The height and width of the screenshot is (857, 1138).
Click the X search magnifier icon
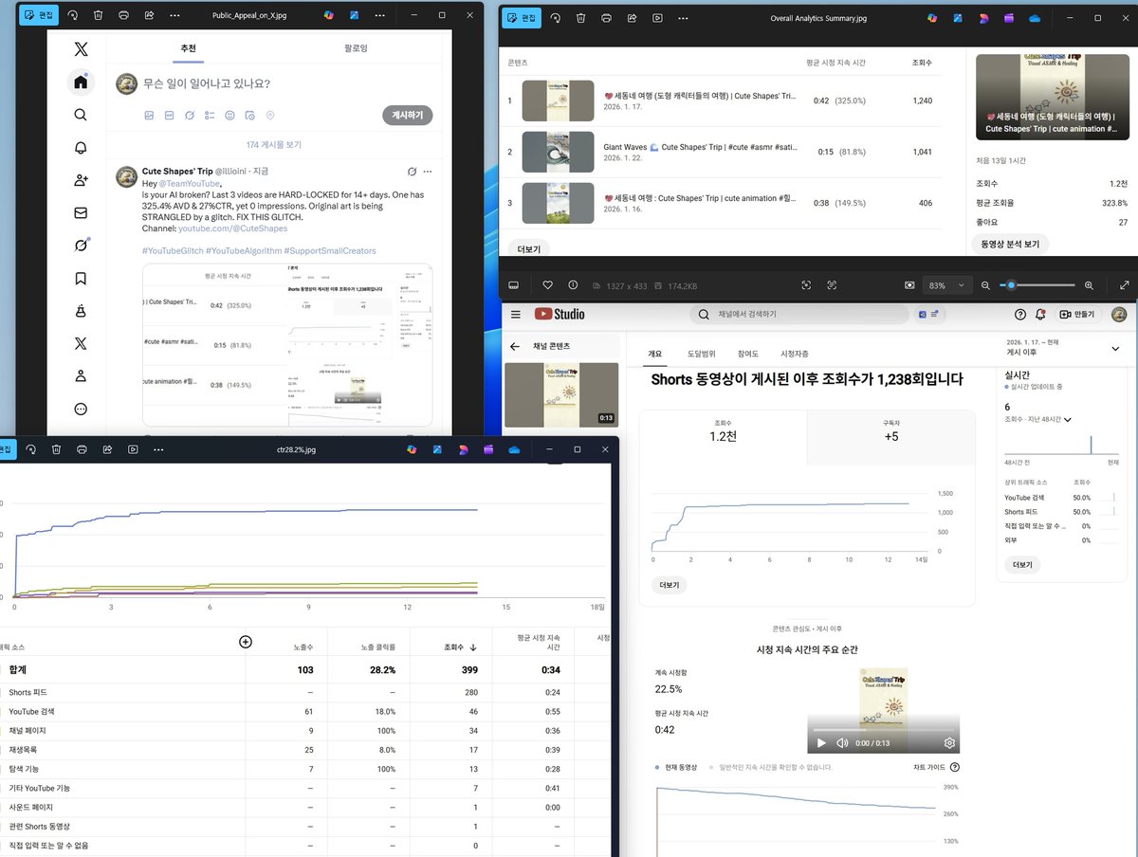(x=81, y=115)
